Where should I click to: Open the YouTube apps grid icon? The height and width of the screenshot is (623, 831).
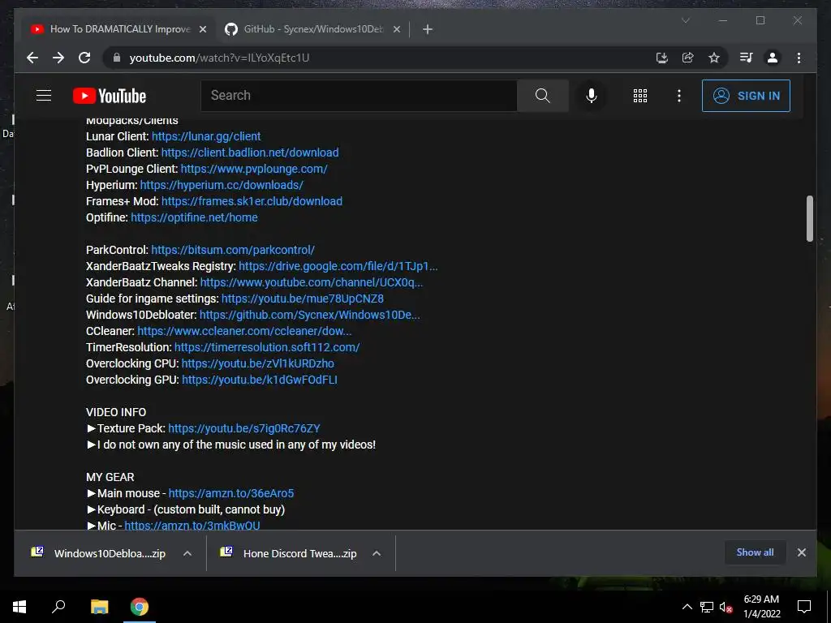639,96
